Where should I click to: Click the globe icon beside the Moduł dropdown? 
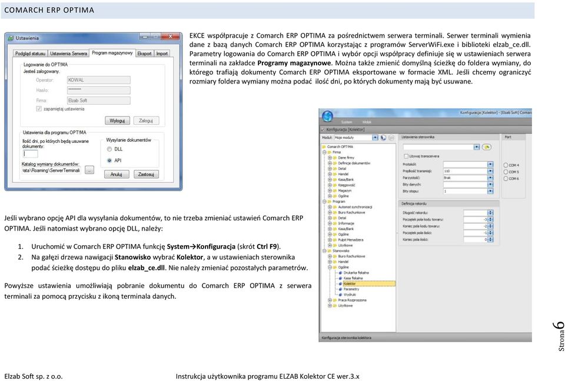[x=383, y=138]
